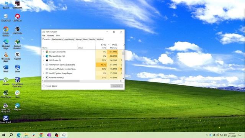Expand the Microsoft Edge (12) process group
This screenshot has height=138, width=245.
coord(43,56)
